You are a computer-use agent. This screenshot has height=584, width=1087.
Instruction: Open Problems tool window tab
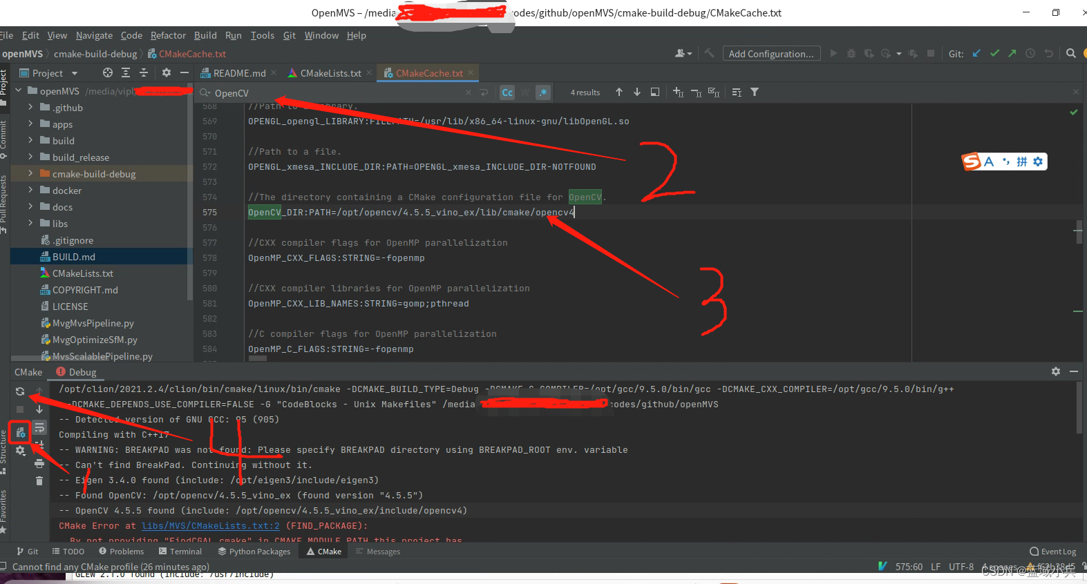tap(121, 552)
